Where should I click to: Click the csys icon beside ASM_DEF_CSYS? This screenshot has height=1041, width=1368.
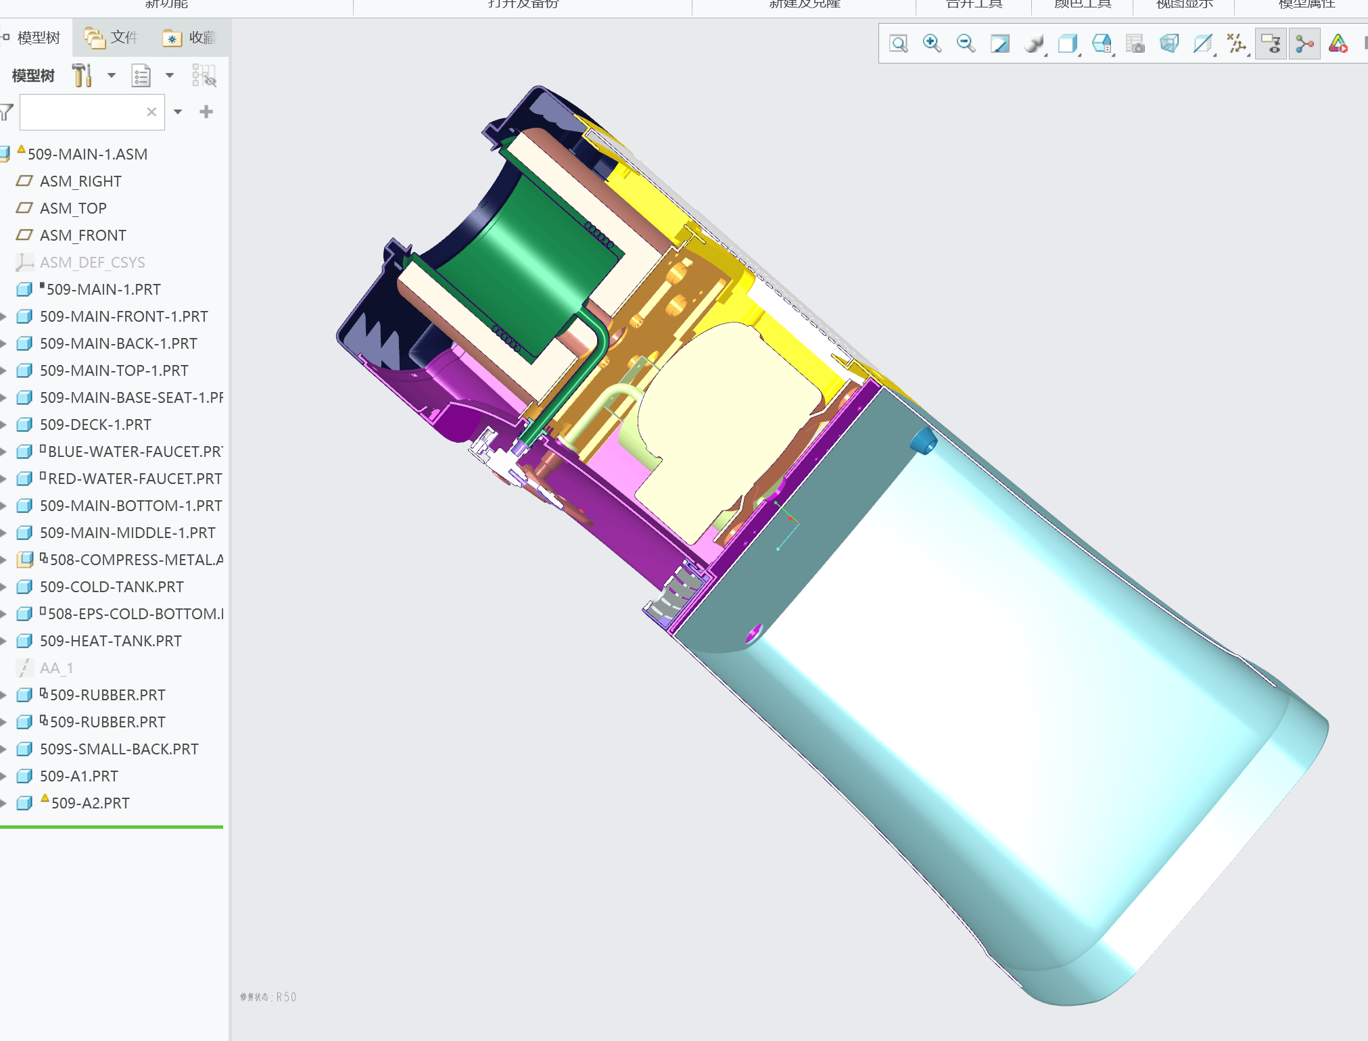[x=24, y=262]
